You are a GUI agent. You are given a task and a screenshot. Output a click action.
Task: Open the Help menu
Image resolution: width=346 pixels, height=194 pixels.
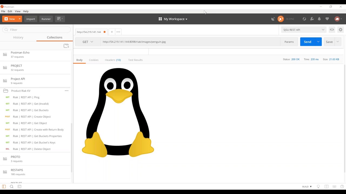(x=26, y=11)
